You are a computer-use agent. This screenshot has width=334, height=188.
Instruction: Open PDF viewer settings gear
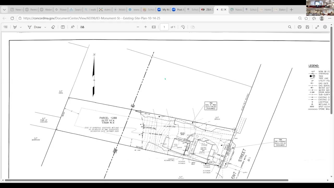coord(325,27)
